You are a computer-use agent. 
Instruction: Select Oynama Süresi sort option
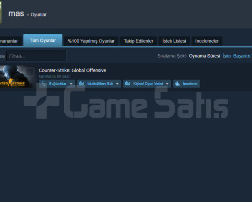coord(204,56)
